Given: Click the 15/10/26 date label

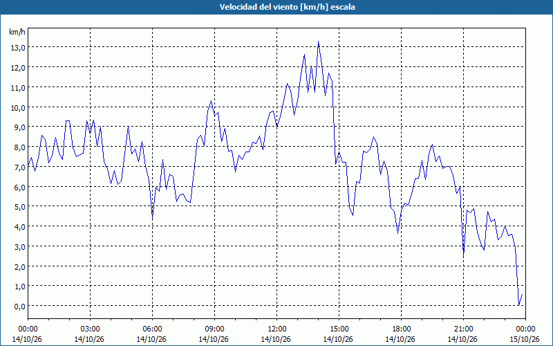Looking at the screenshot, I should [x=525, y=339].
